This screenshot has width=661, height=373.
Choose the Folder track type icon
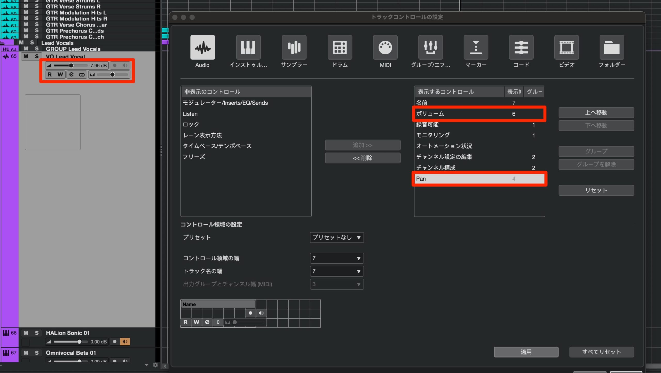click(612, 48)
